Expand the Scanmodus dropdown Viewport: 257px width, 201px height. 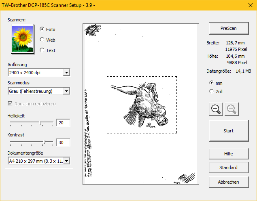(67, 91)
